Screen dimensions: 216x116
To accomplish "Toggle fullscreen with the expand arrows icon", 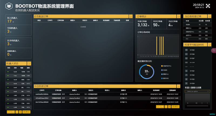I will 208,6.
